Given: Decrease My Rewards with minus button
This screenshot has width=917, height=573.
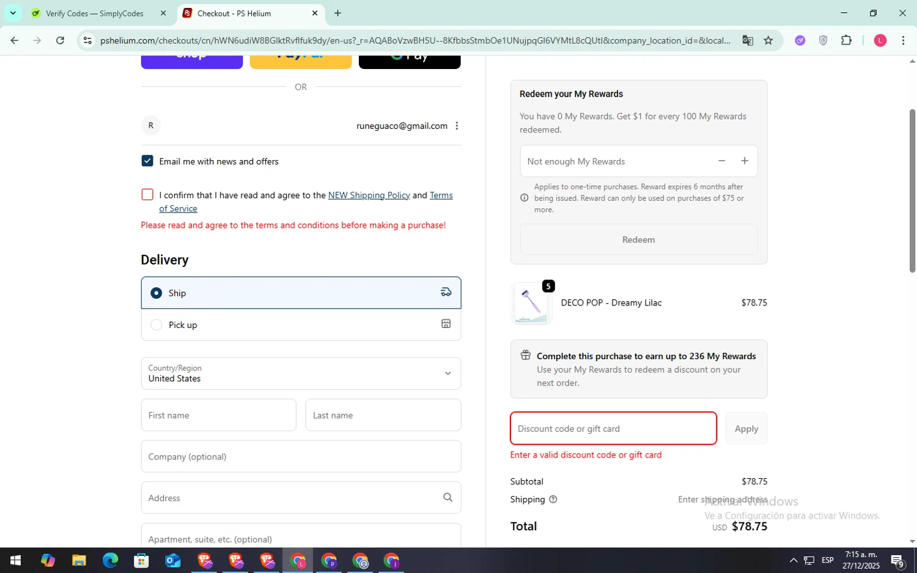Looking at the screenshot, I should 721,161.
